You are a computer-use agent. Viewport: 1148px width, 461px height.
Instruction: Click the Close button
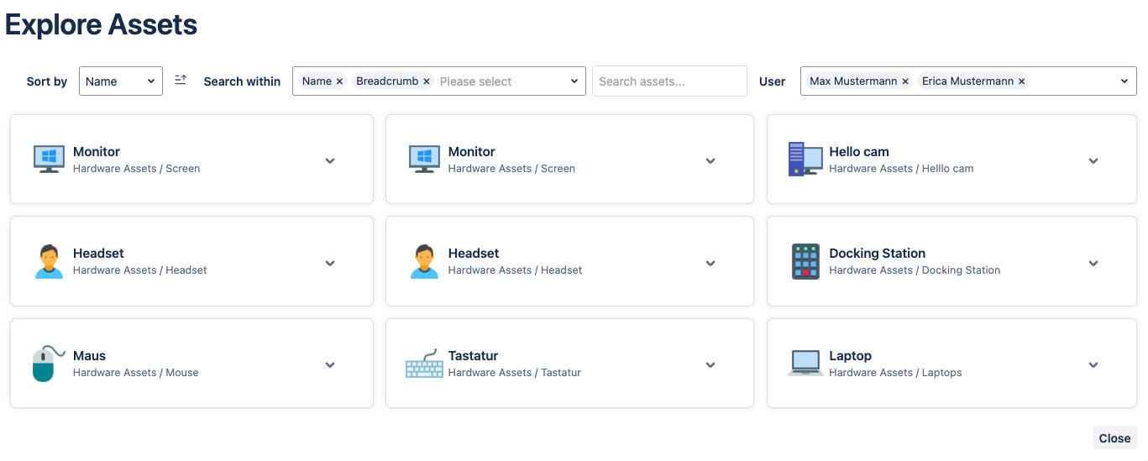pyautogui.click(x=1114, y=438)
